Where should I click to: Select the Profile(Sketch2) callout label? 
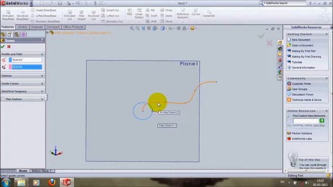pyautogui.click(x=169, y=113)
